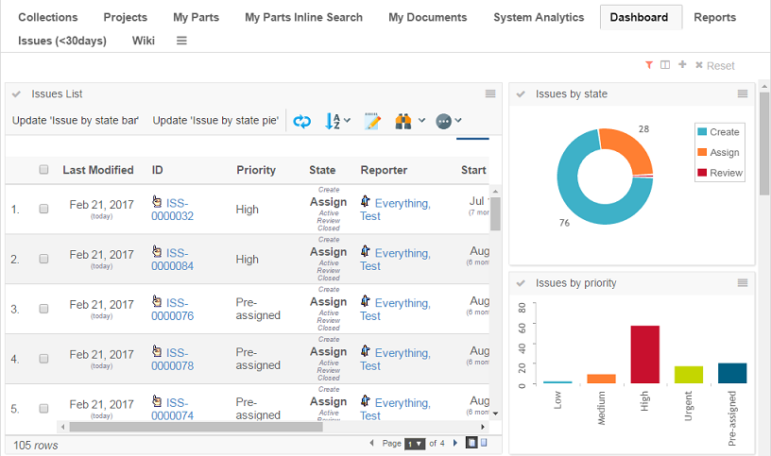Click the red filter funnel icon
Screen dimensions: 771x456
tap(649, 65)
